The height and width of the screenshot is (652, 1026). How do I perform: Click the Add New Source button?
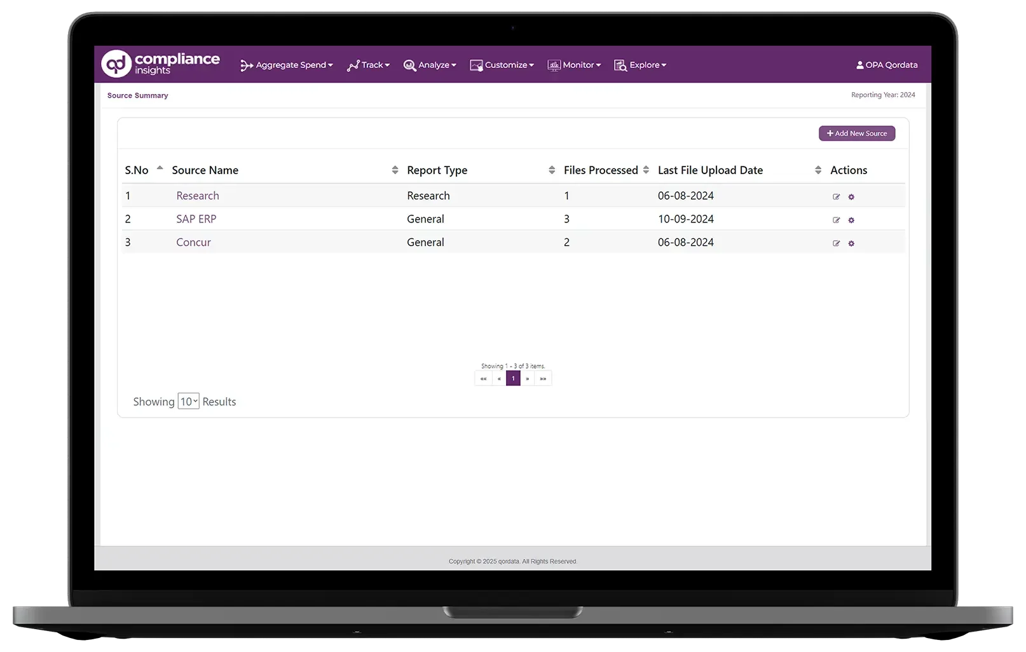coord(857,133)
